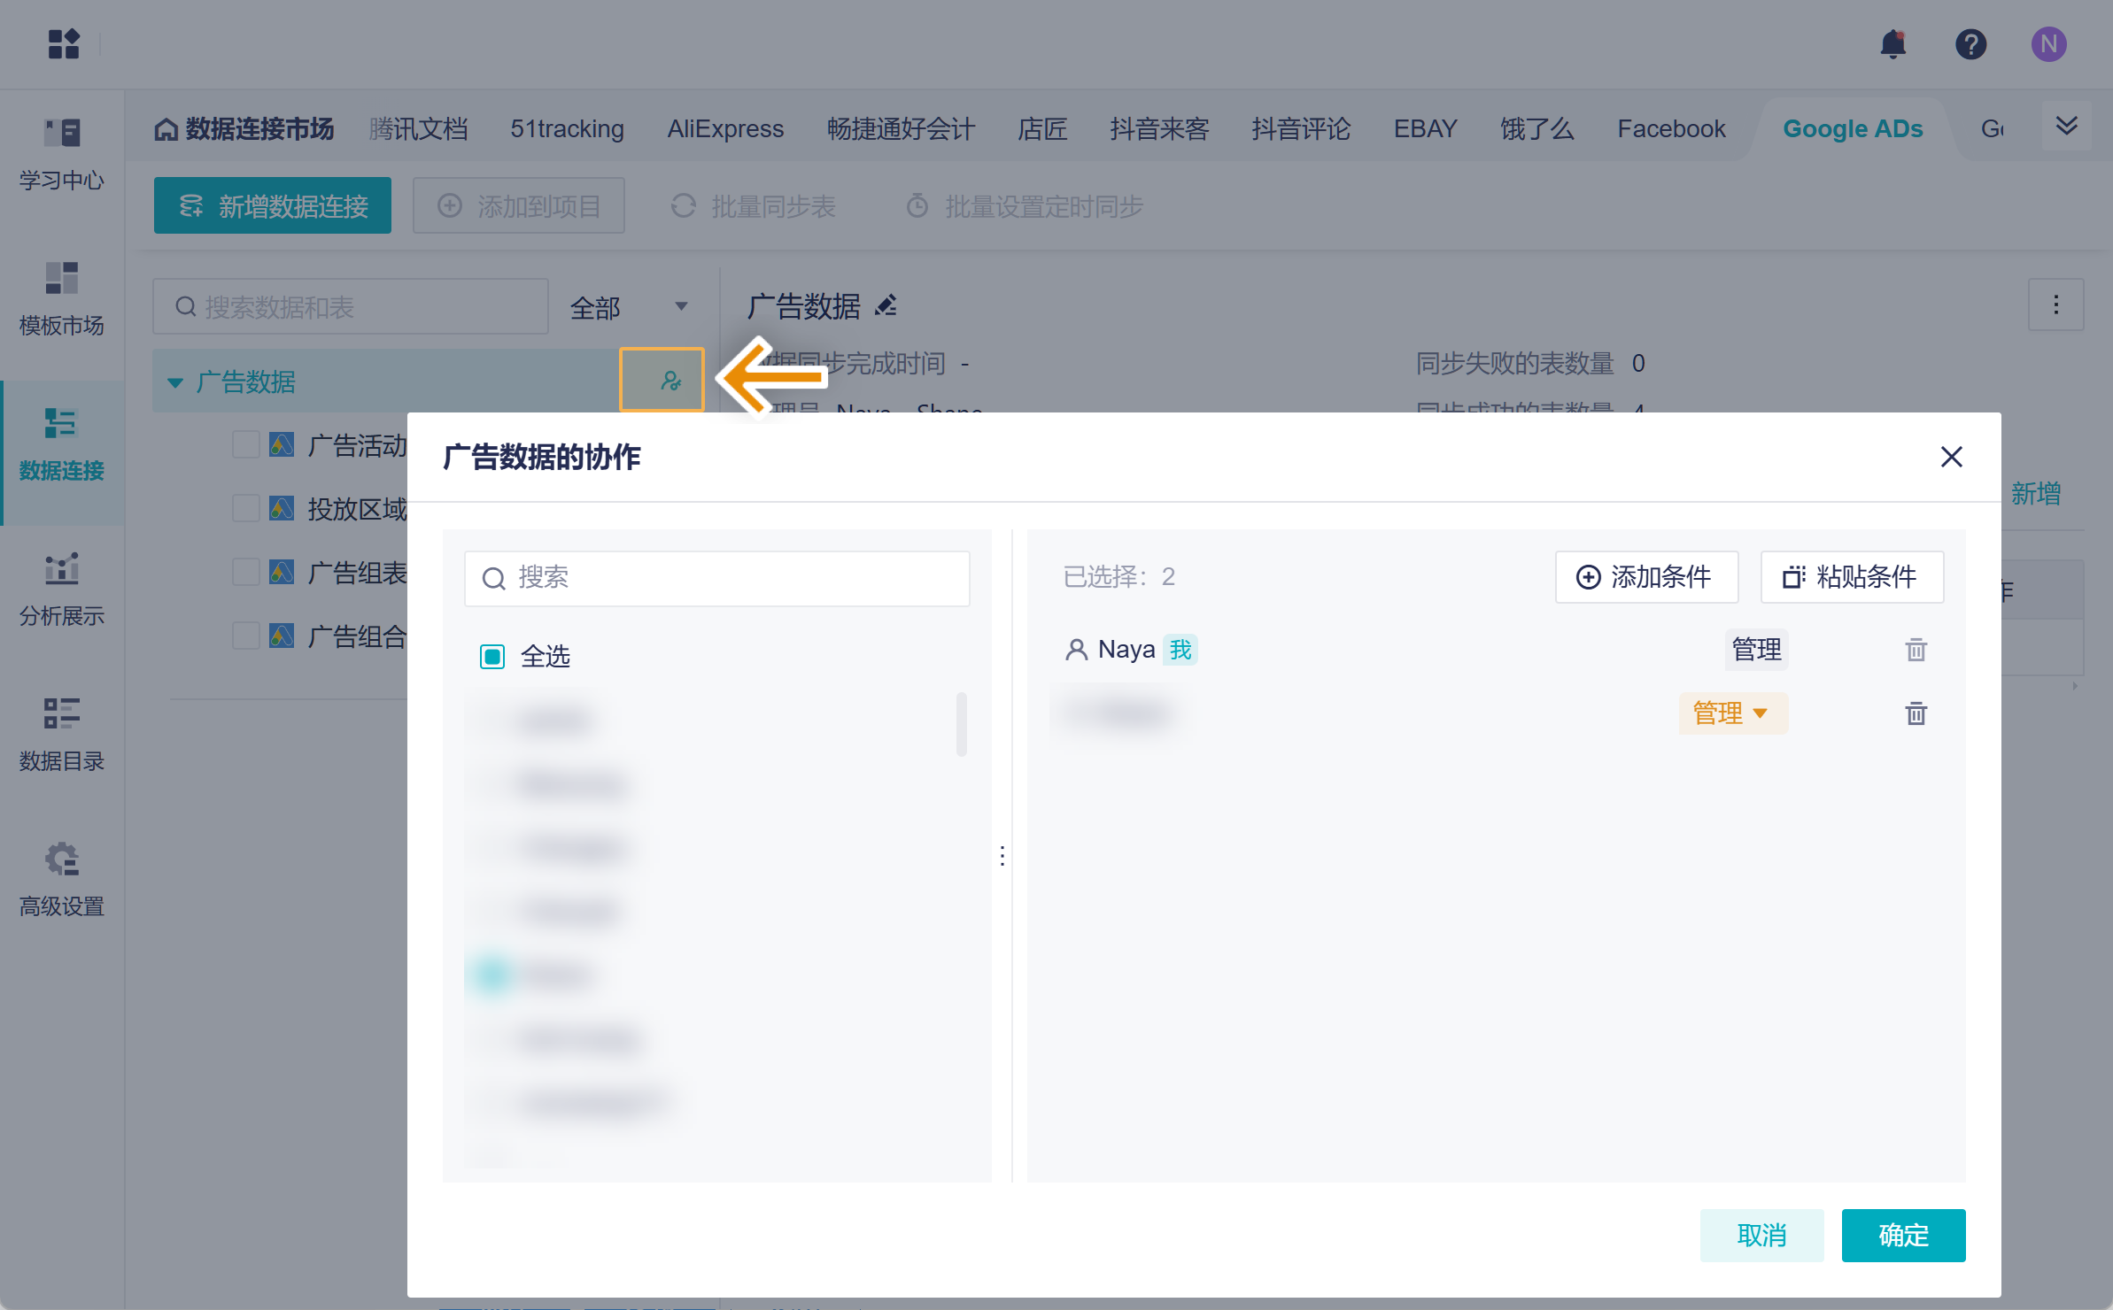Open the three-dot more options menu

2055,305
